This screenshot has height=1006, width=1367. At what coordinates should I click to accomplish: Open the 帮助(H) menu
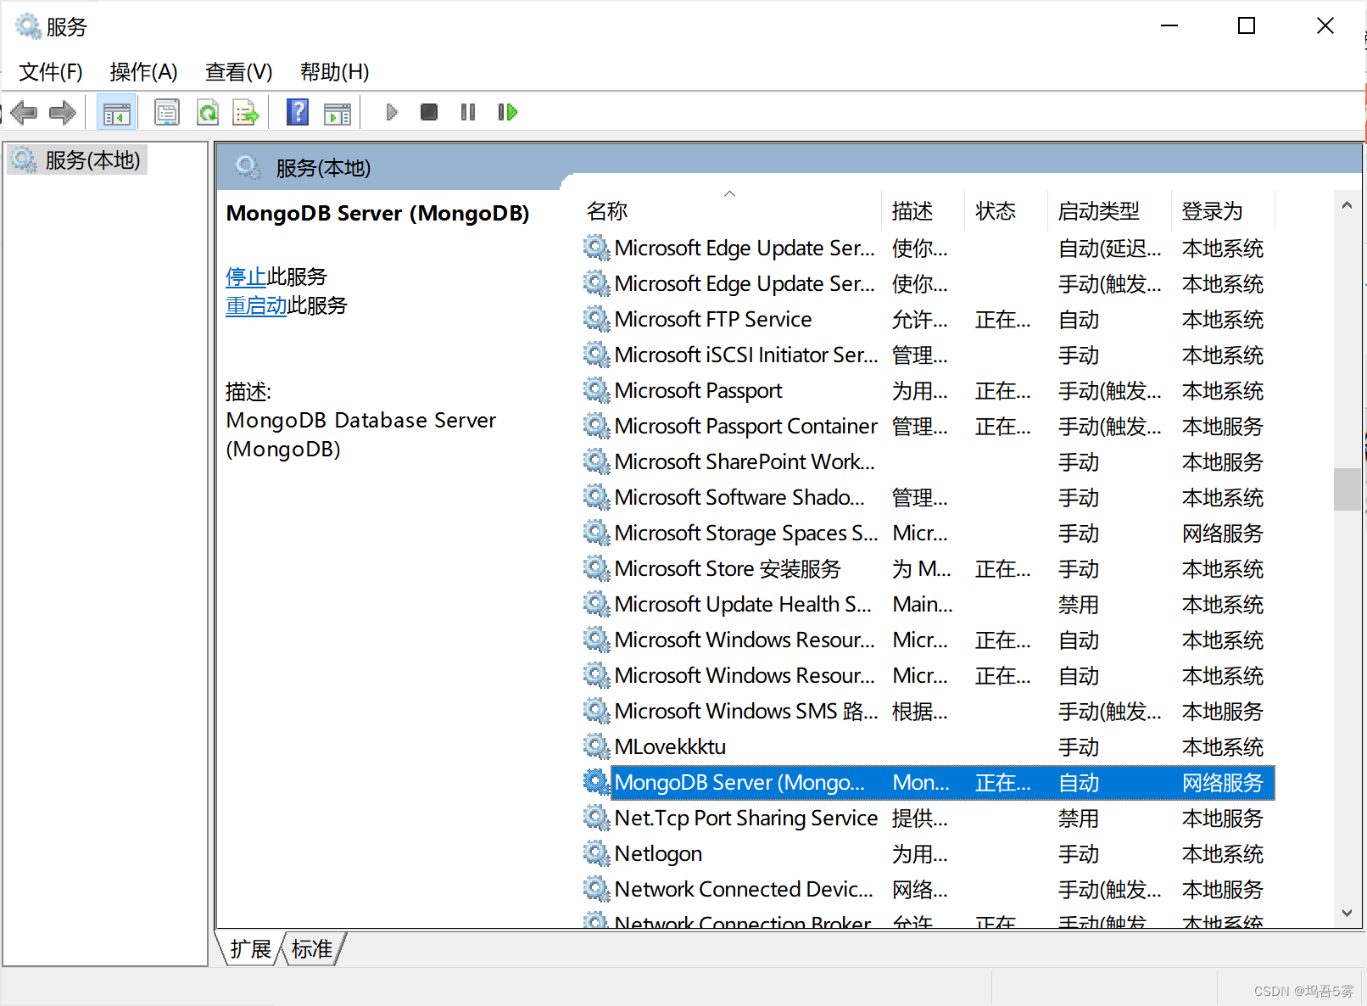[x=335, y=72]
